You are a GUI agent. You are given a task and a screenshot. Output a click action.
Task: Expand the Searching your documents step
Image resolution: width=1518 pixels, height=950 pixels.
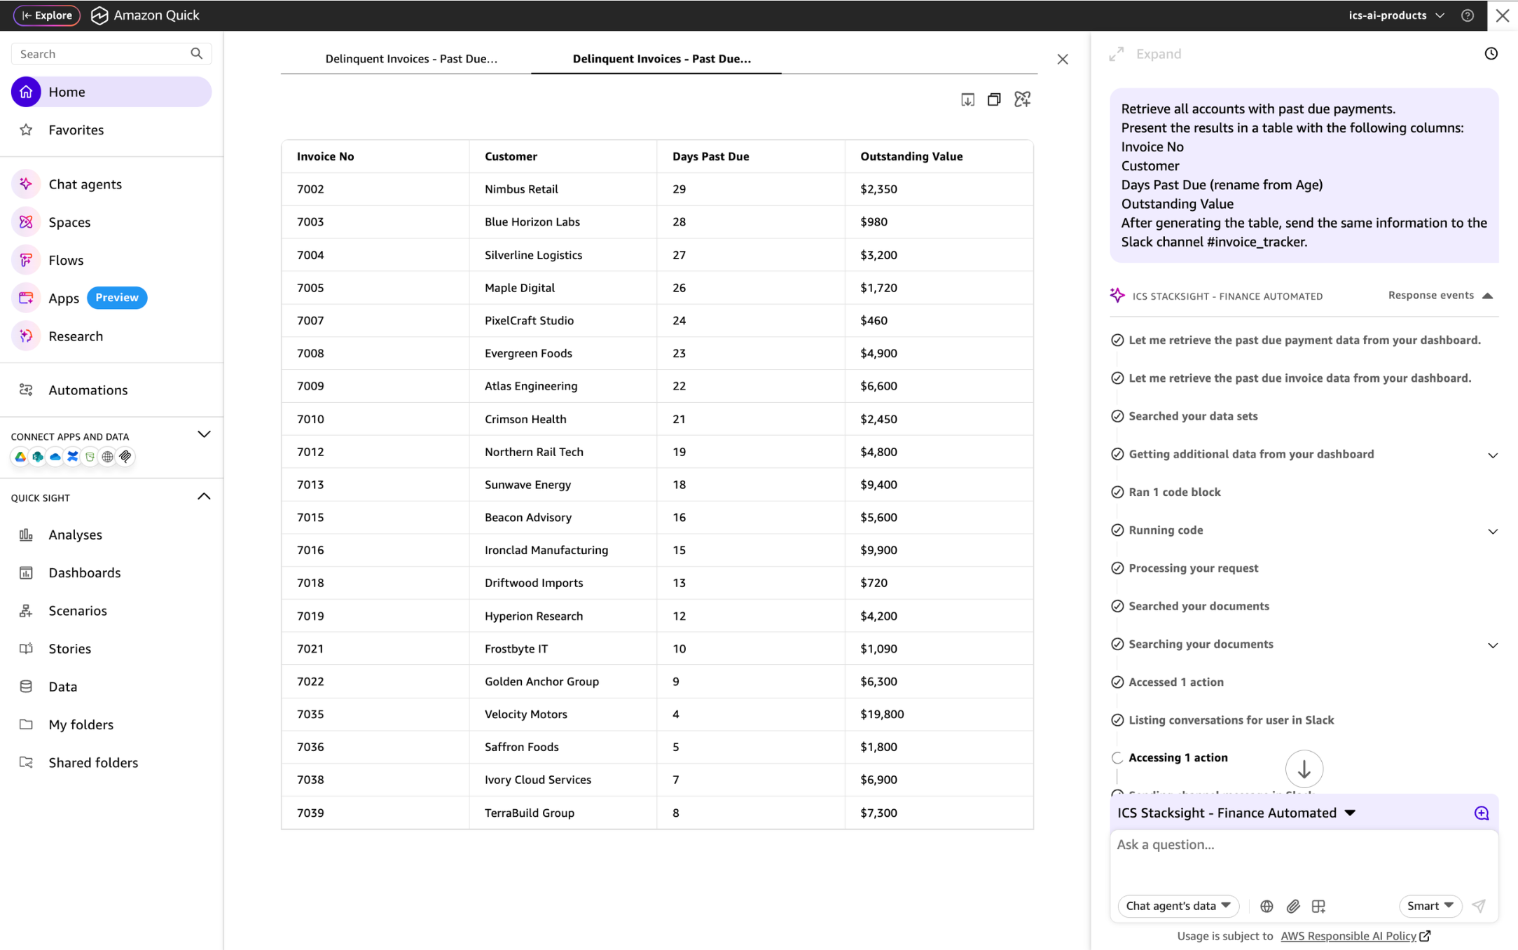click(x=1492, y=645)
